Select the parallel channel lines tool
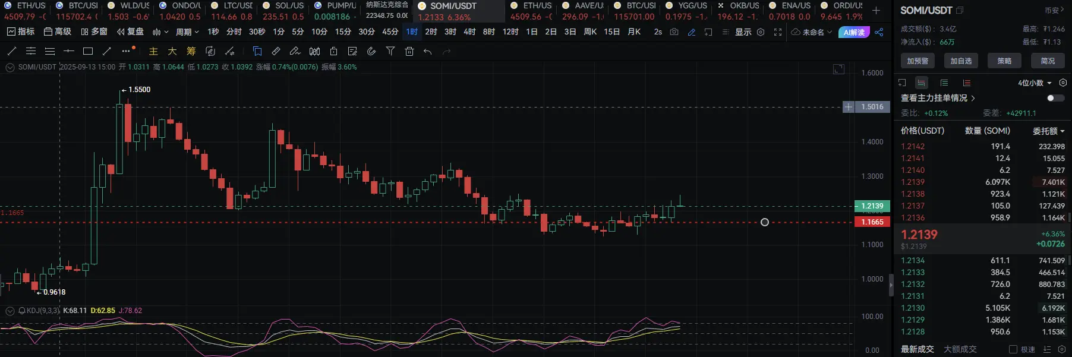 (31, 51)
